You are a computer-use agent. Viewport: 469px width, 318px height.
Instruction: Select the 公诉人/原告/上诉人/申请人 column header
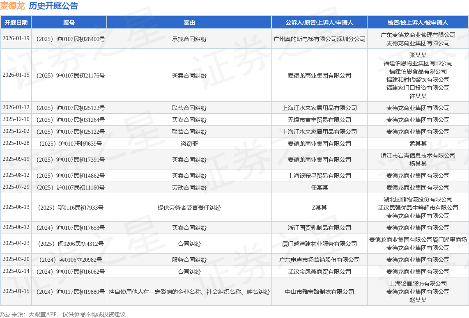pos(319,23)
